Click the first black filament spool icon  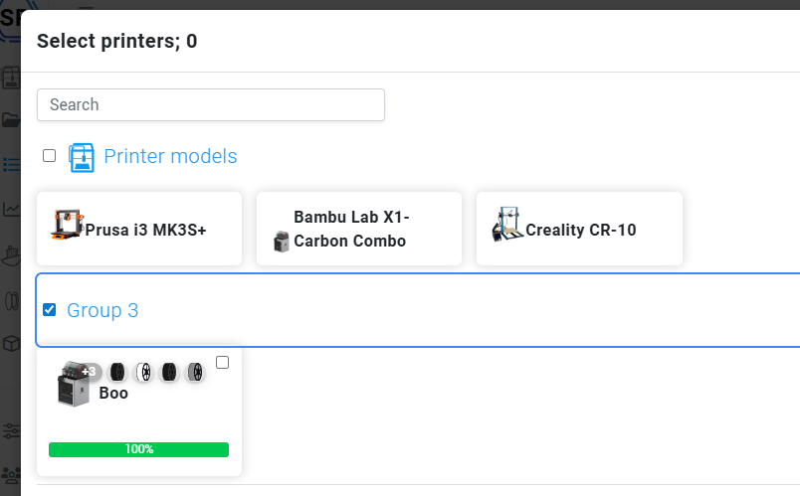click(117, 372)
